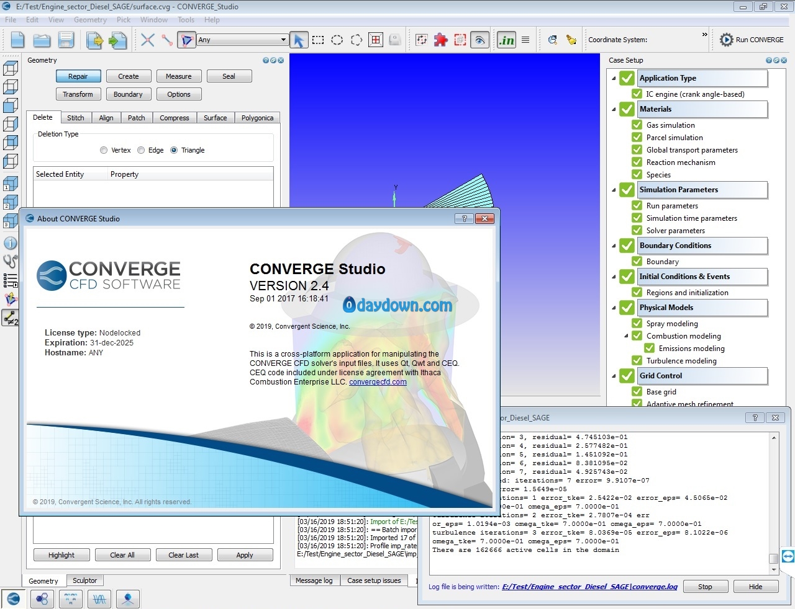Collapse the Combustion modeling sub-tree
The width and height of the screenshot is (795, 609).
(x=626, y=336)
